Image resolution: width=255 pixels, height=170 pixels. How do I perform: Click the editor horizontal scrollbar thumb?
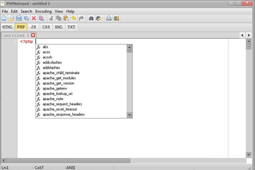coord(68,160)
